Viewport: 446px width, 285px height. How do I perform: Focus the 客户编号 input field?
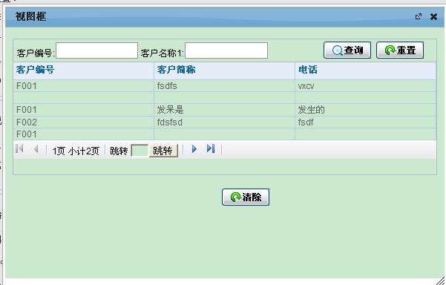click(96, 50)
